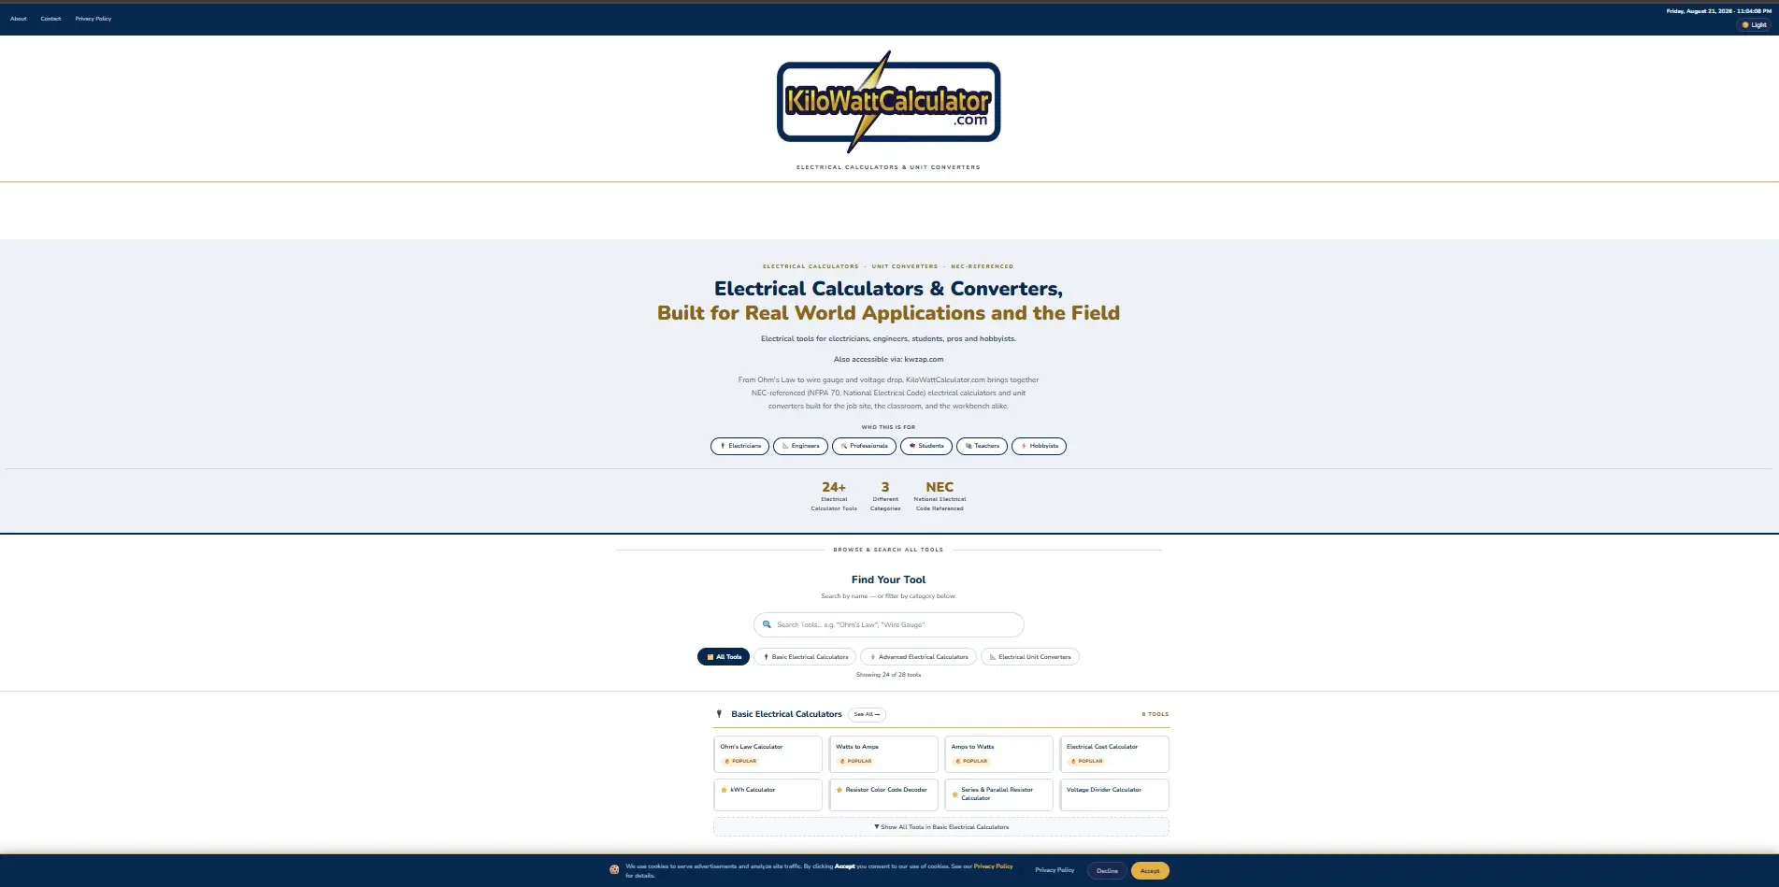This screenshot has width=1779, height=887.
Task: Click plug icon beside Basic Electrical Calculators heading
Action: point(719,714)
